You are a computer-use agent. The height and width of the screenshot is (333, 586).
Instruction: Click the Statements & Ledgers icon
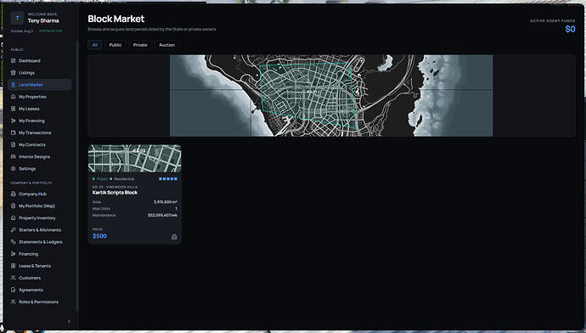point(14,242)
